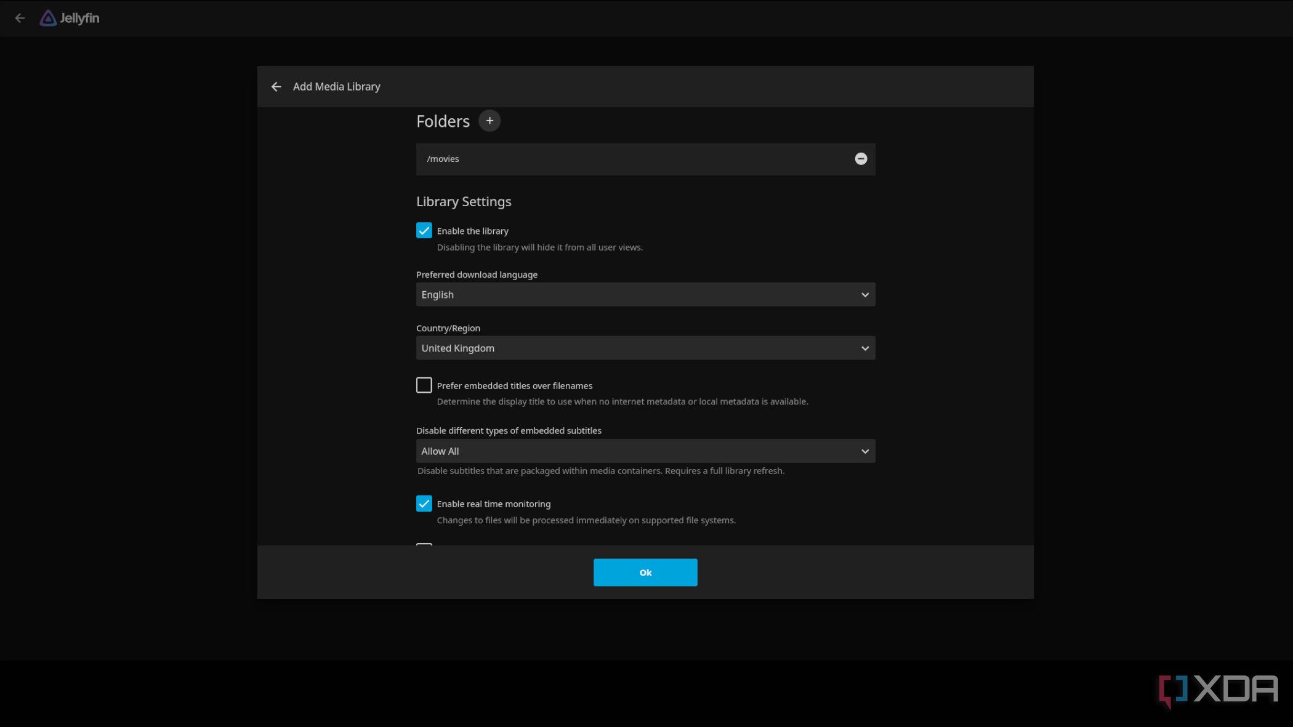Click the Jellyfin logo icon
The height and width of the screenshot is (727, 1293).
(48, 18)
